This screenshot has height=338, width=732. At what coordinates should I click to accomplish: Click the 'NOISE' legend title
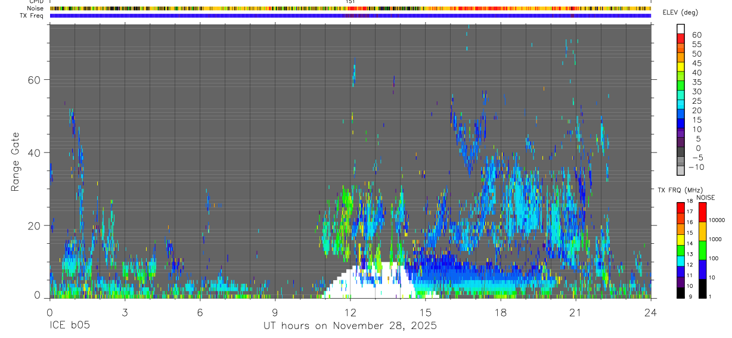point(705,197)
